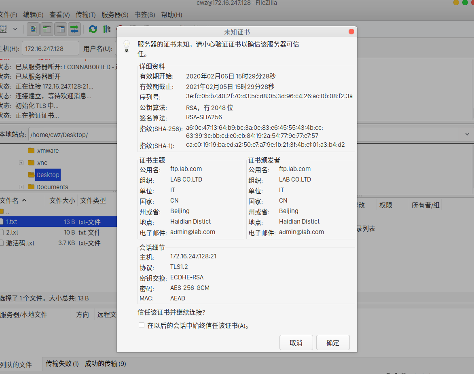The width and height of the screenshot is (474, 374).
Task: Toggle the remote directory tree icon
Action: pos(60,29)
